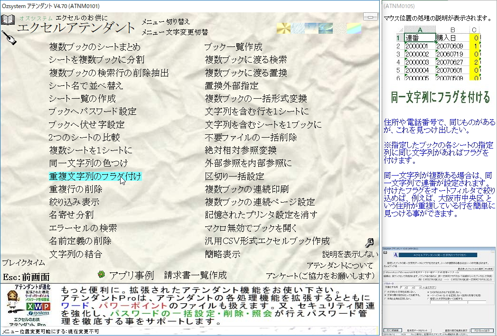Click the P PowerPoint icon in the Pro ad
The height and width of the screenshot is (336, 497).
point(46,307)
